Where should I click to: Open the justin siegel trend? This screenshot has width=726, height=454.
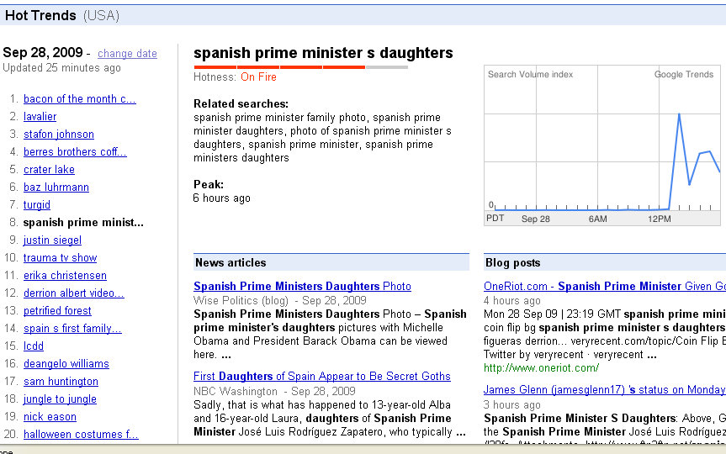(x=52, y=240)
